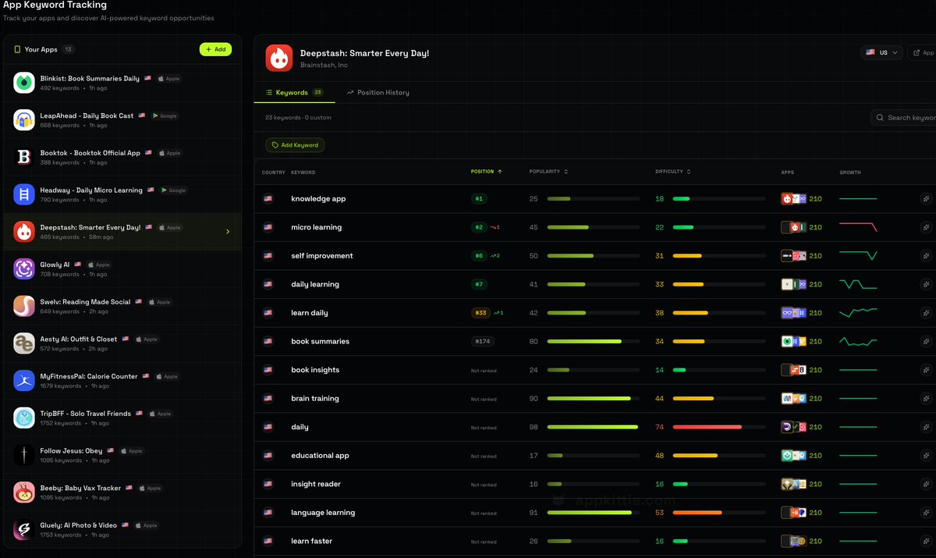Open Blinkist: Book Summaries Daily app icon

click(24, 83)
